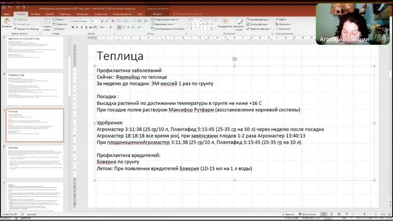Open the Выровнять текст dropdown
Image resolution: width=393 pixels, height=221 pixels.
click(163, 24)
